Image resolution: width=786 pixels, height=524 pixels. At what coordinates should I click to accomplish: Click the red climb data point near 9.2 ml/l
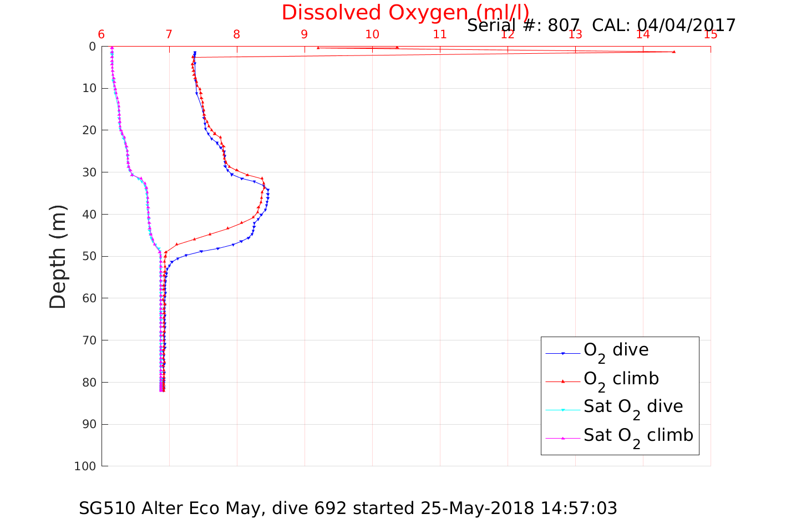318,48
